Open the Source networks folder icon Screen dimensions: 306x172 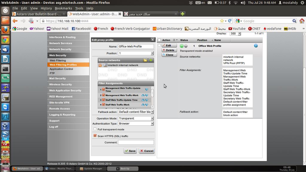coord(145,60)
